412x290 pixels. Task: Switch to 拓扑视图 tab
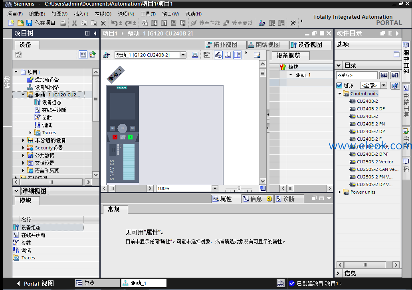tap(225, 45)
